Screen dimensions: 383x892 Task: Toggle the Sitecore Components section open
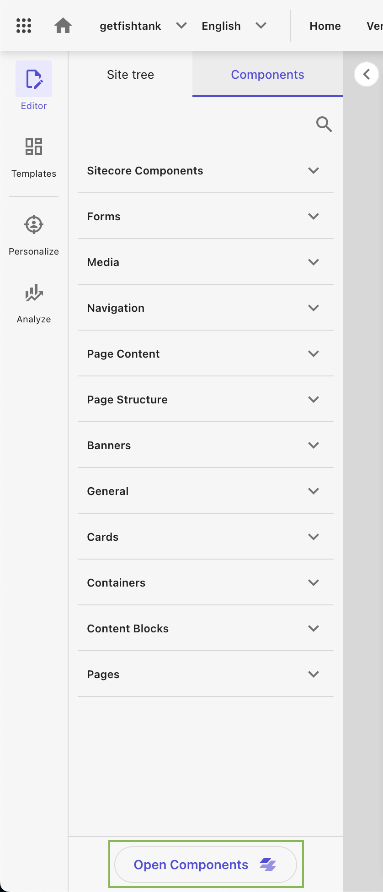pyautogui.click(x=314, y=170)
